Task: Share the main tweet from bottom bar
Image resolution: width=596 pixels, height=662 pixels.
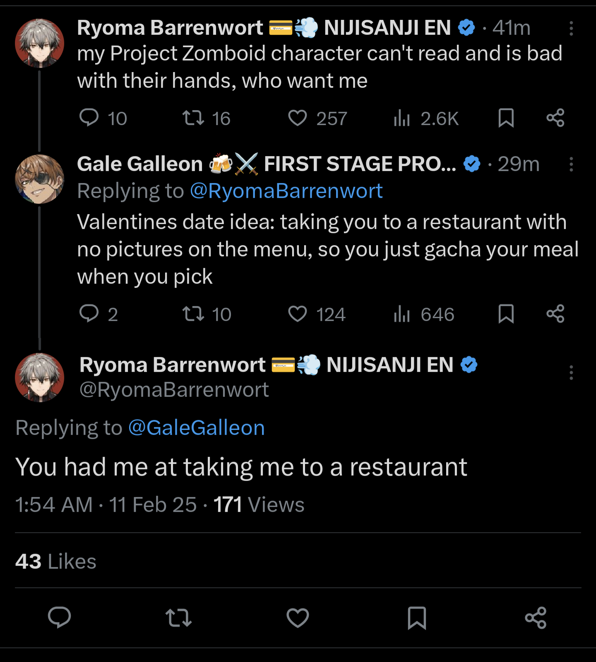Action: 536,618
